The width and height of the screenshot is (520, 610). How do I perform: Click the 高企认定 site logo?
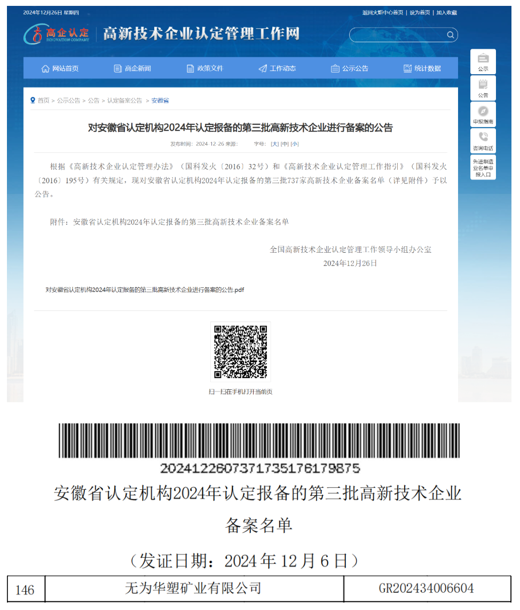point(57,34)
